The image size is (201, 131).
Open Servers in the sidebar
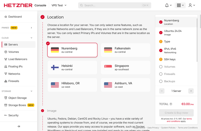13,45
